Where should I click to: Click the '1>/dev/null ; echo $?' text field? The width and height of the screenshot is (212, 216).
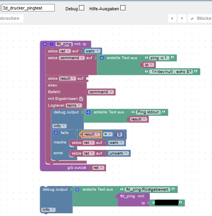pyautogui.click(x=171, y=72)
